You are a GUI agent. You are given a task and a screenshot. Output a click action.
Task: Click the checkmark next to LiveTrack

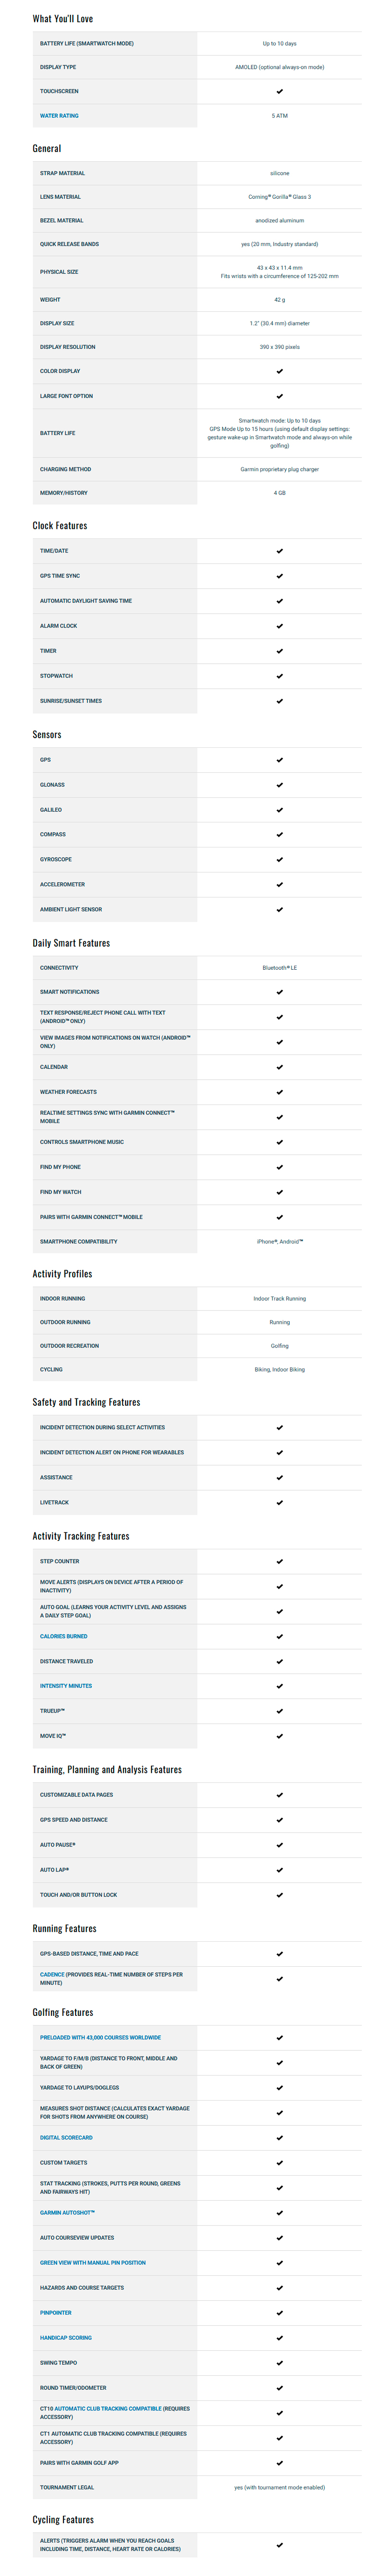point(279,1502)
